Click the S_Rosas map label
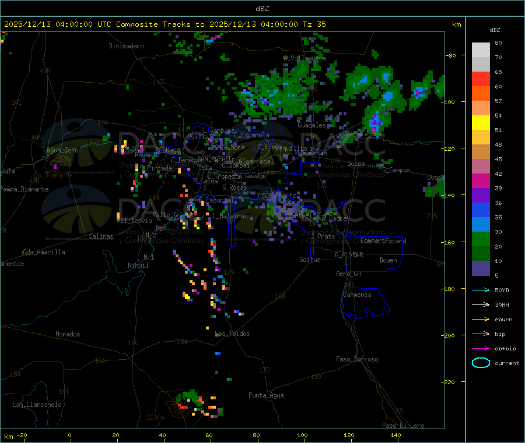Viewport: 525px width, 443px height. pos(235,187)
